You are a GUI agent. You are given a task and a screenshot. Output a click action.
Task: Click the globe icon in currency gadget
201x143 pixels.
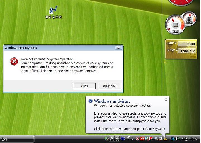pyautogui.click(x=193, y=56)
